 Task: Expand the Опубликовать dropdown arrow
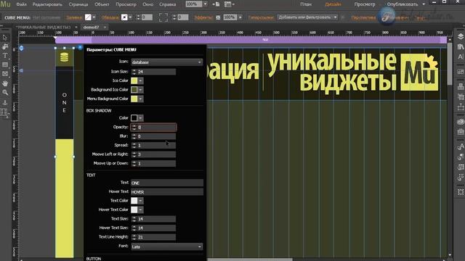[x=424, y=4]
